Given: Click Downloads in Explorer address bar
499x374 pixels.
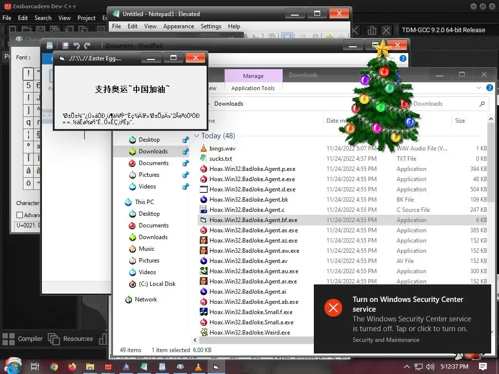Looking at the screenshot, I should click(x=229, y=104).
